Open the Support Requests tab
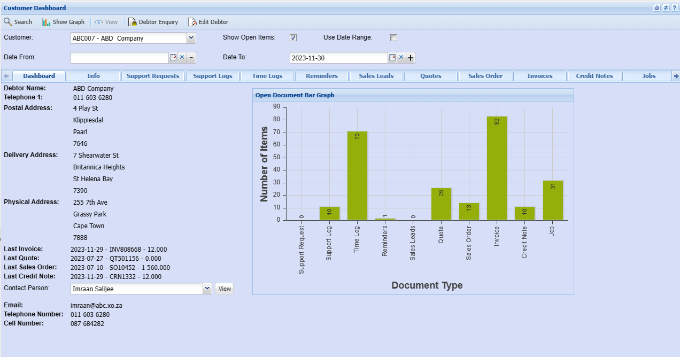This screenshot has height=357, width=680. click(153, 76)
